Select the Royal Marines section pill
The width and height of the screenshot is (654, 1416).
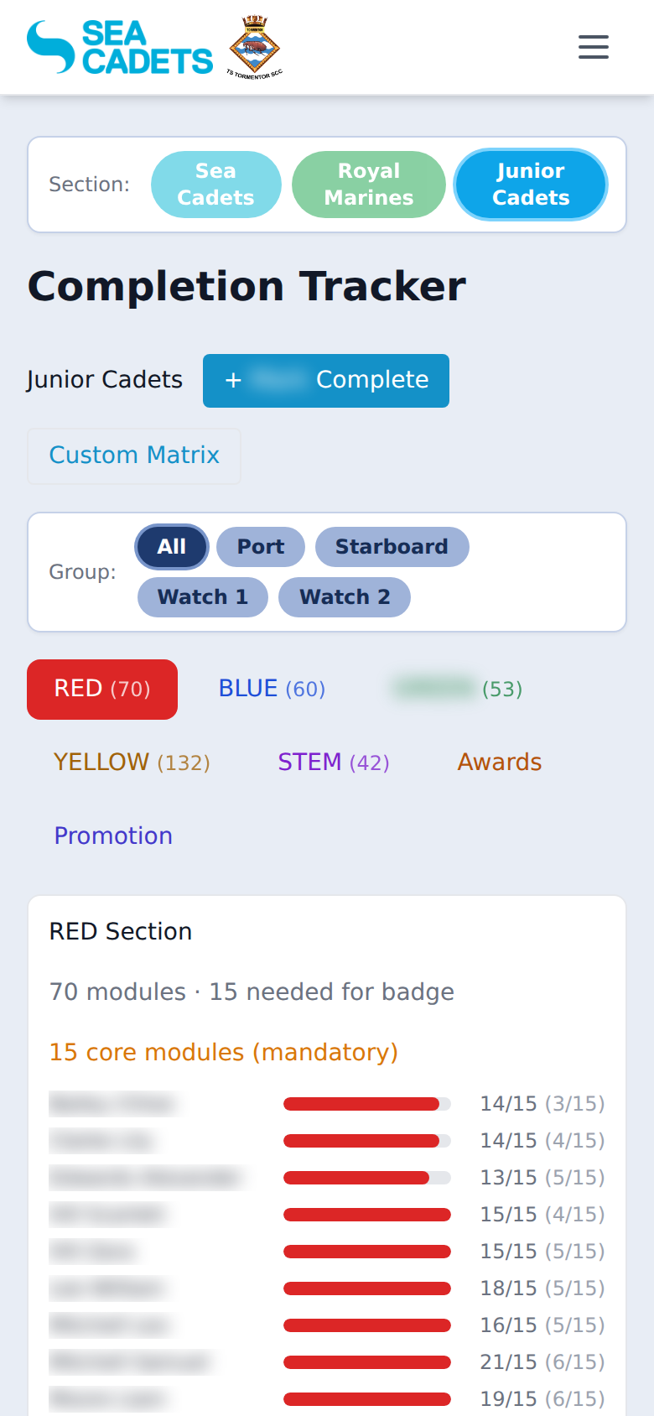point(368,184)
